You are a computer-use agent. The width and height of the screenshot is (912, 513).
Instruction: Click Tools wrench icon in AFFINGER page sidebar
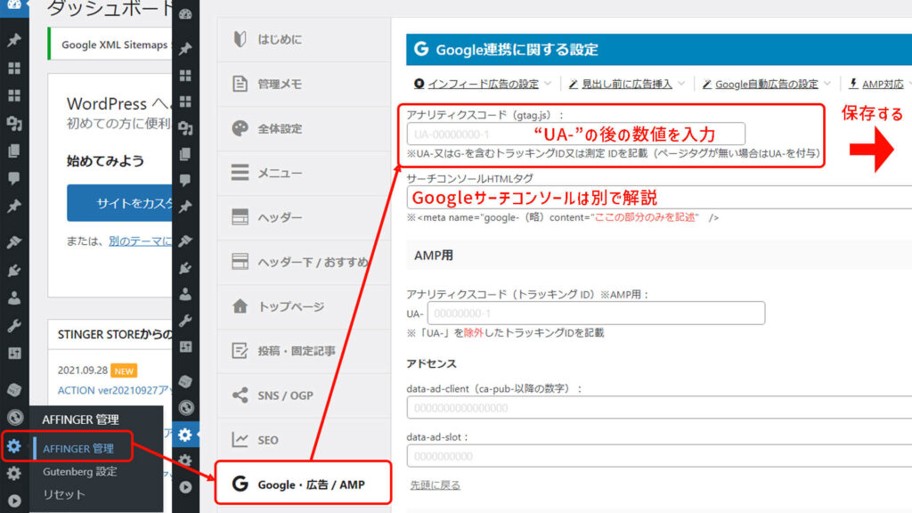(185, 321)
